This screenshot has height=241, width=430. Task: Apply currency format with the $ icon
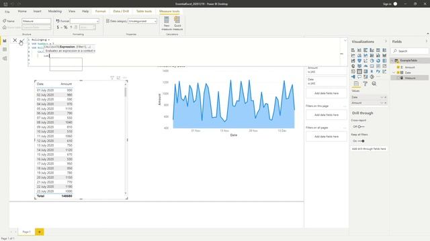pyautogui.click(x=58, y=27)
